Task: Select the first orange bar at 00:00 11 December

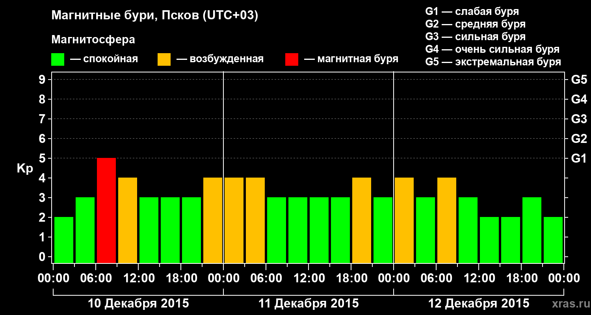Action: [234, 220]
